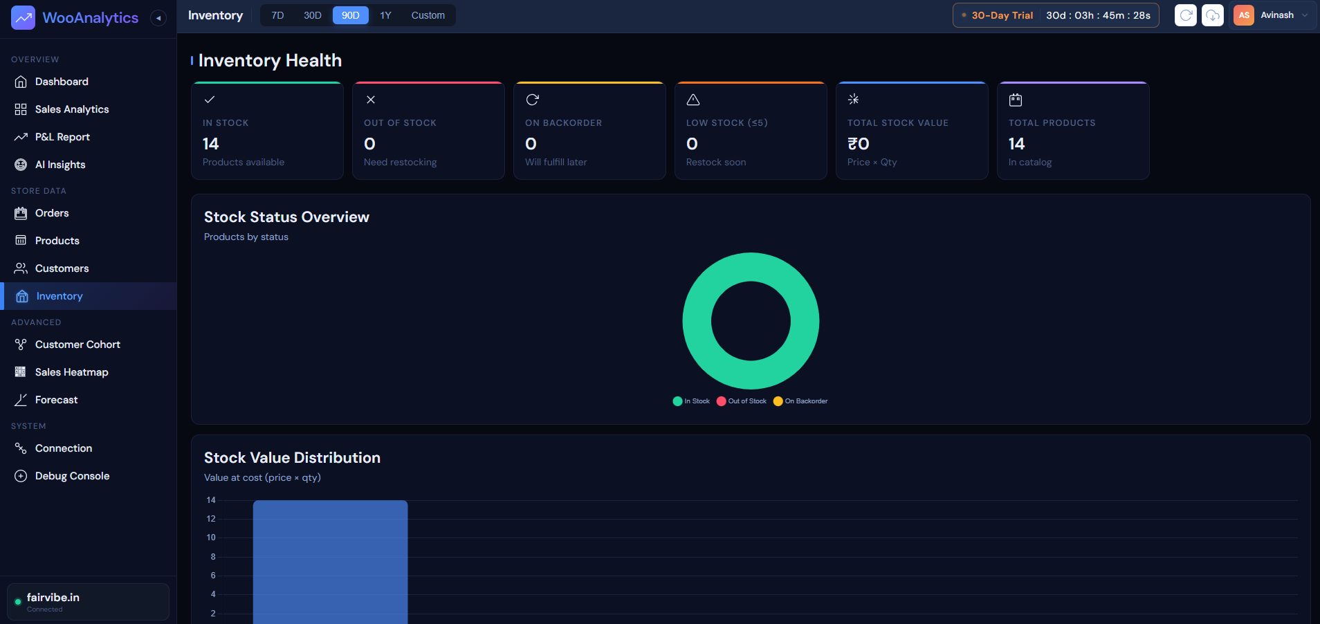Toggle the On Backorder legend item
Screen dimensions: 1320x624
(x=800, y=401)
